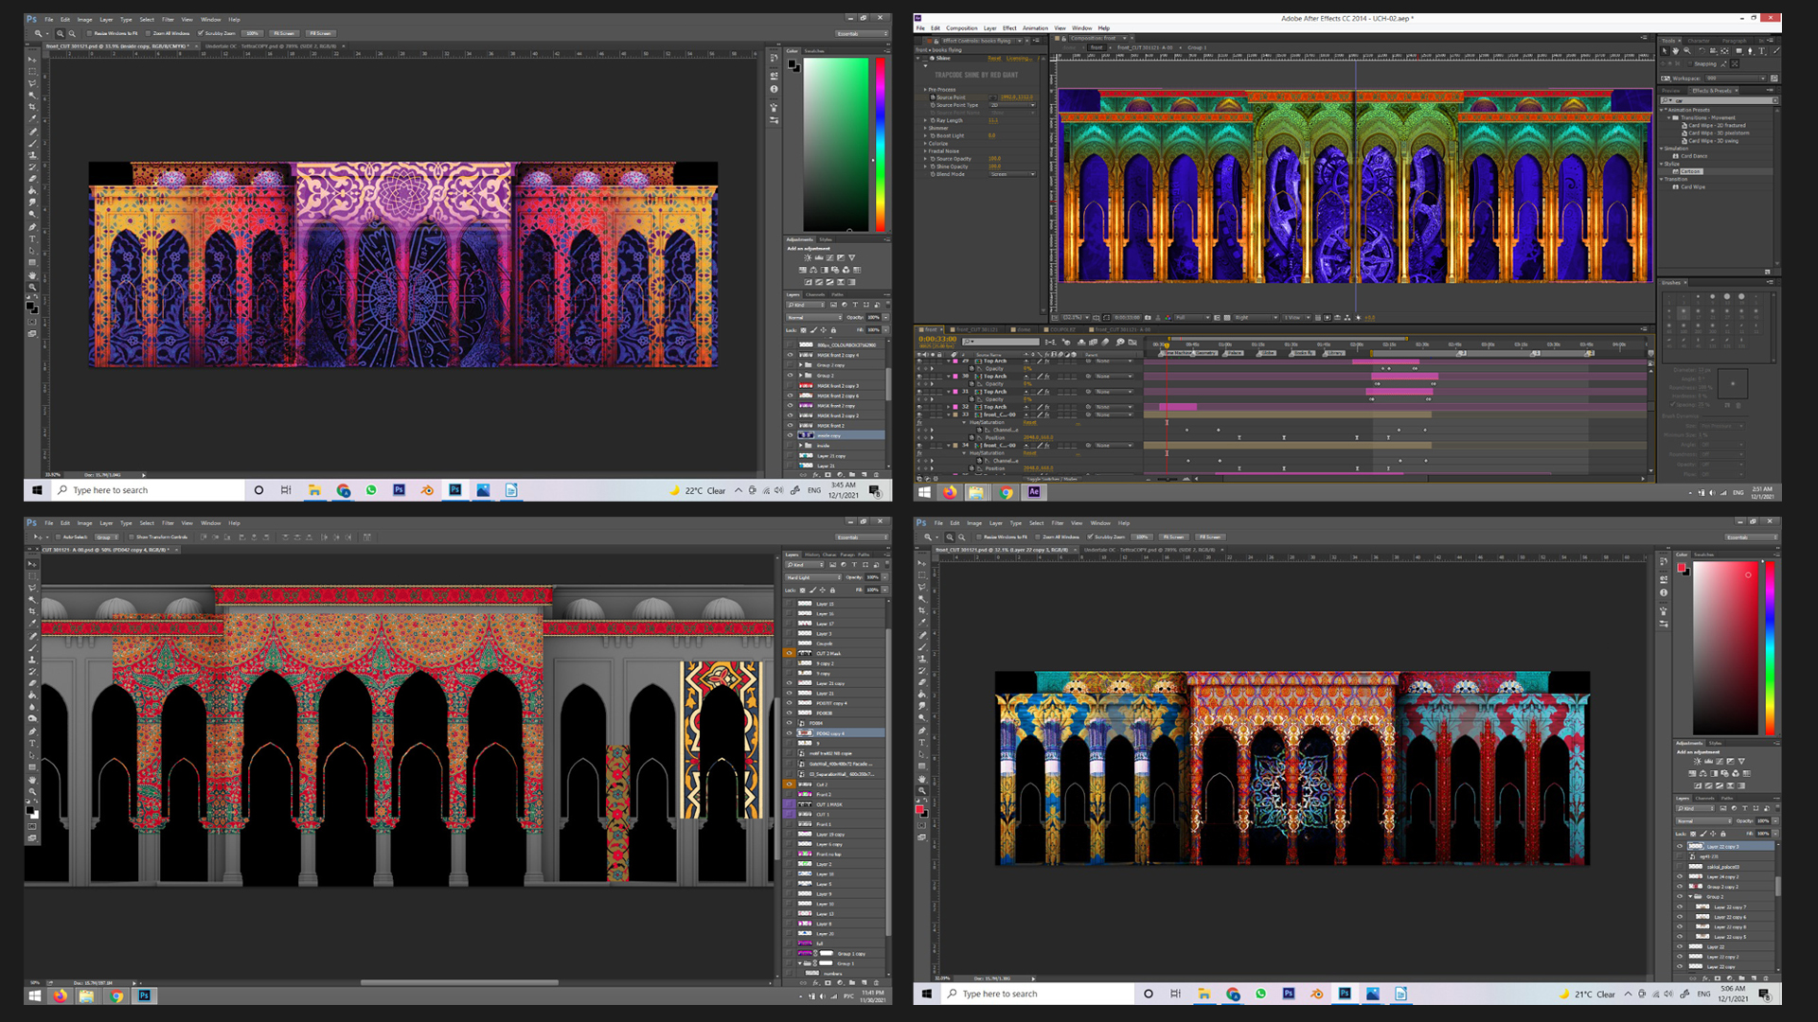The height and width of the screenshot is (1022, 1818).
Task: Click the Type tool in top-left Photoshop toolbar
Action: pyautogui.click(x=31, y=238)
